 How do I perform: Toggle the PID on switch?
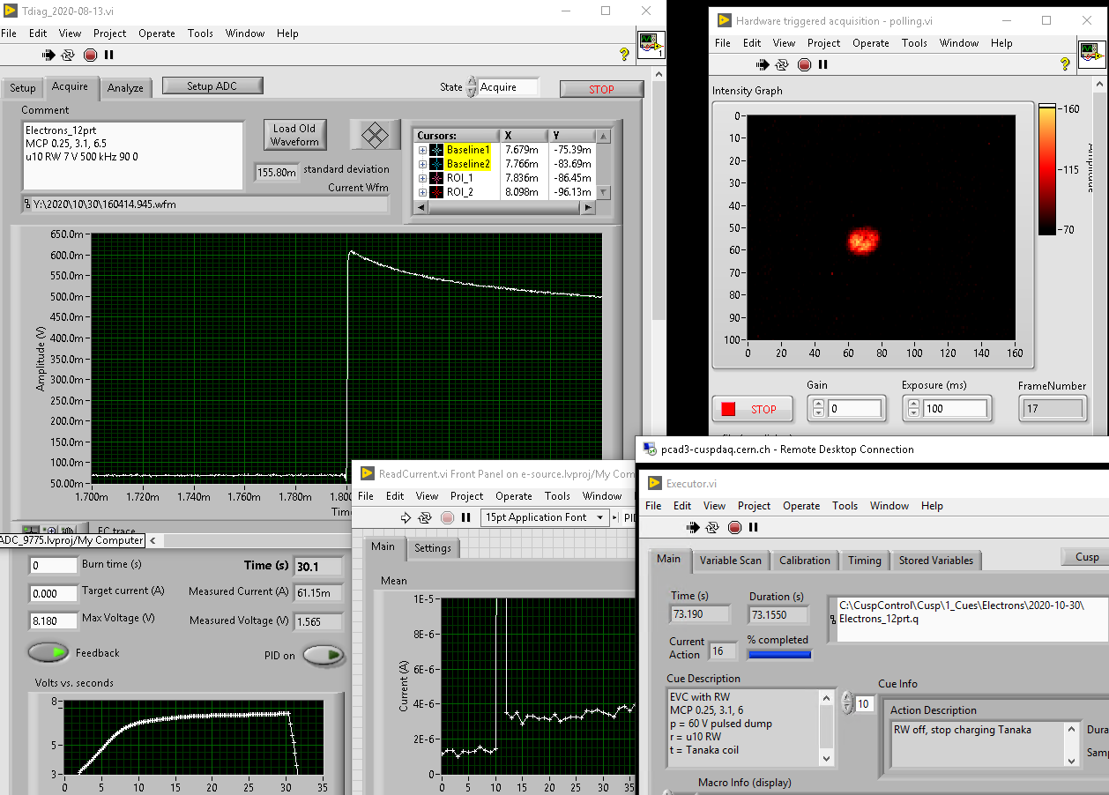coord(324,656)
